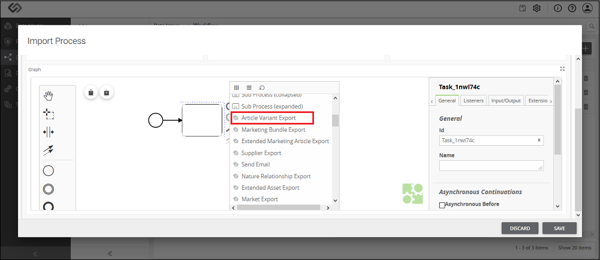Click the calendar/scheduler icon in top bar
Screen dimensions: 600x260
pyautogui.click(x=522, y=8)
